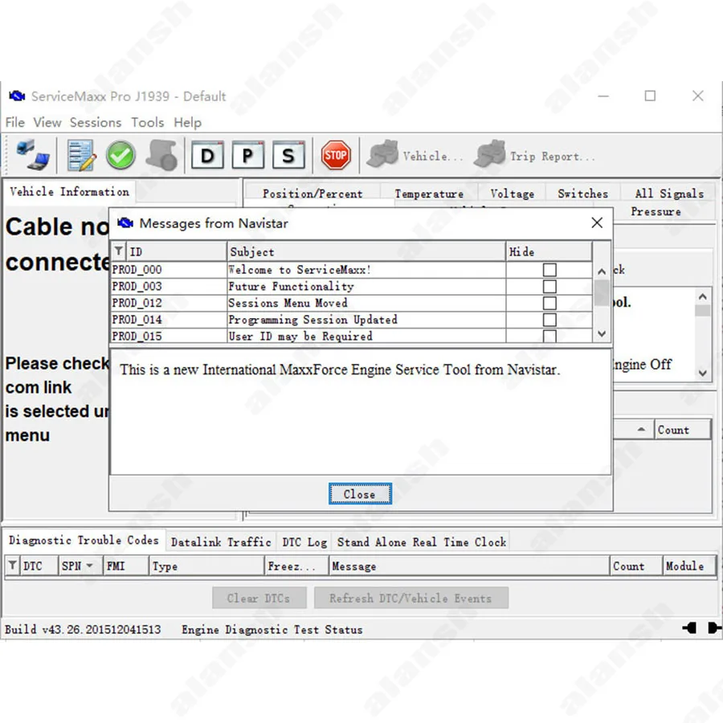Open the Sessions menu
This screenshot has width=723, height=723.
96,122
